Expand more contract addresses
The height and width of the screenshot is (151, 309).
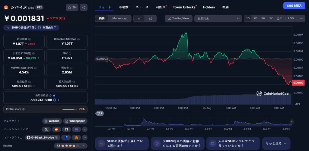coord(84,137)
